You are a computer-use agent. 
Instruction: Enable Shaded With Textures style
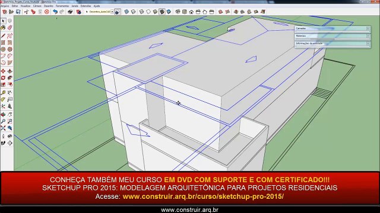pyautogui.click(x=162, y=12)
